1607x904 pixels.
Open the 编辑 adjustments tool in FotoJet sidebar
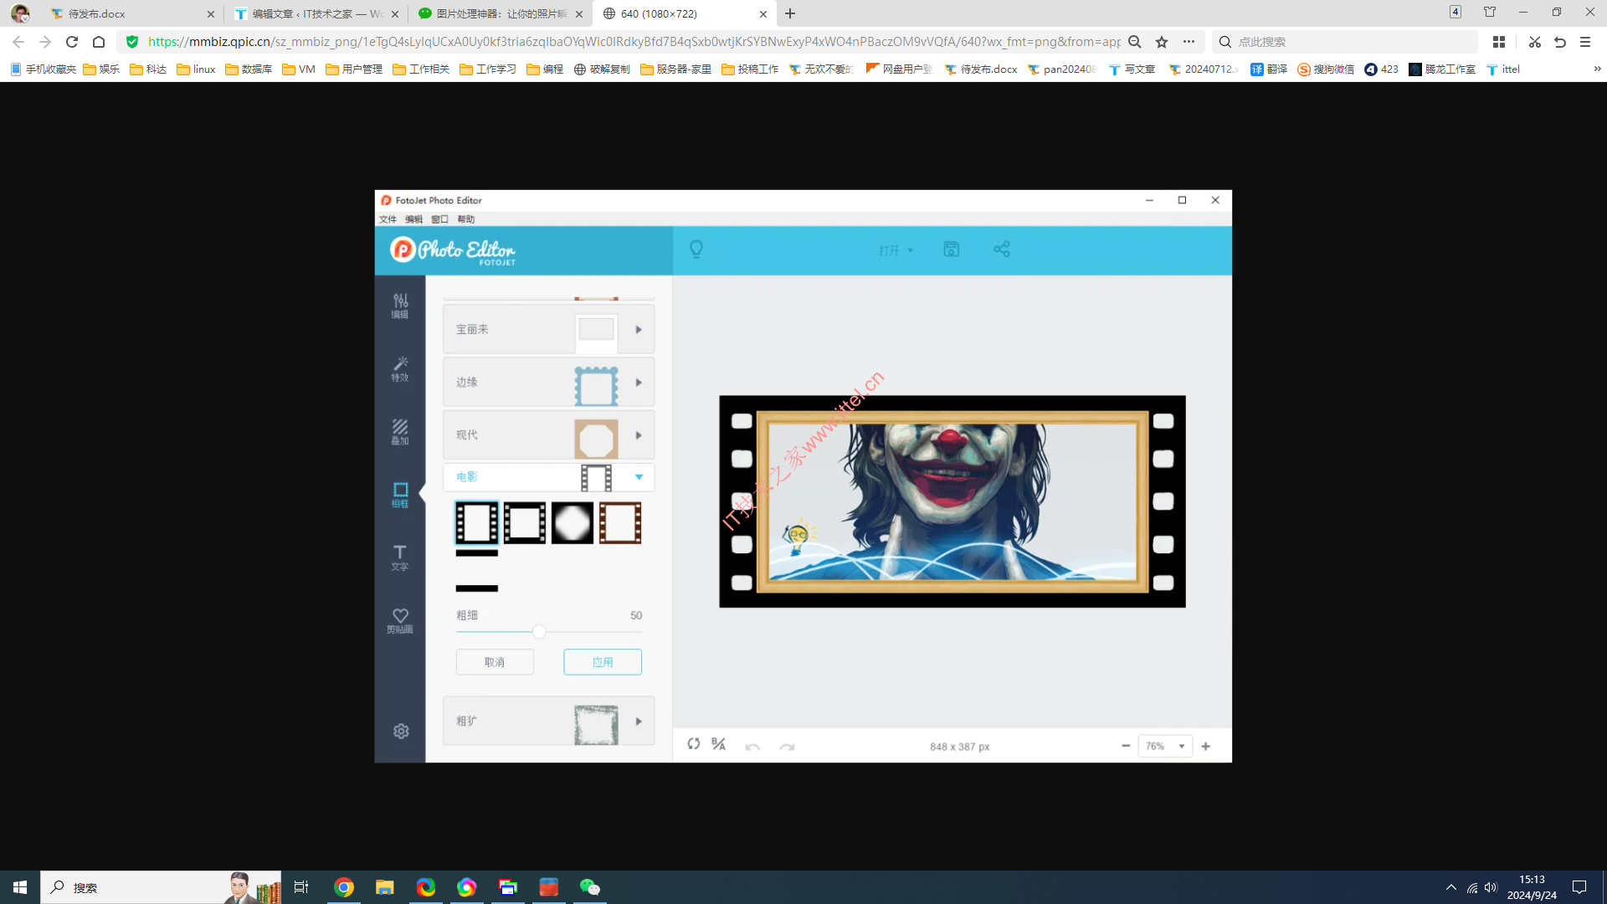pos(400,306)
